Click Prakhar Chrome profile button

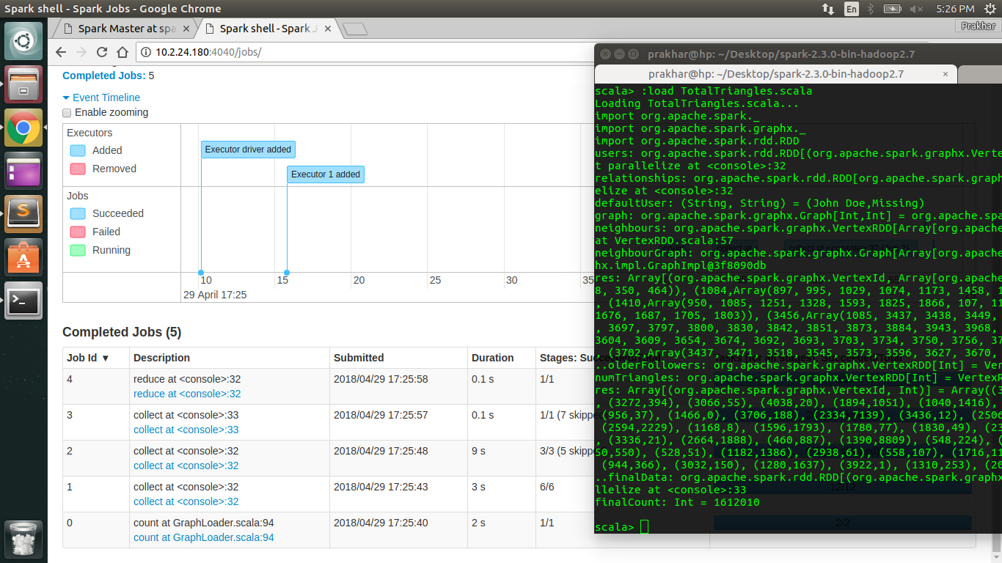point(978,26)
